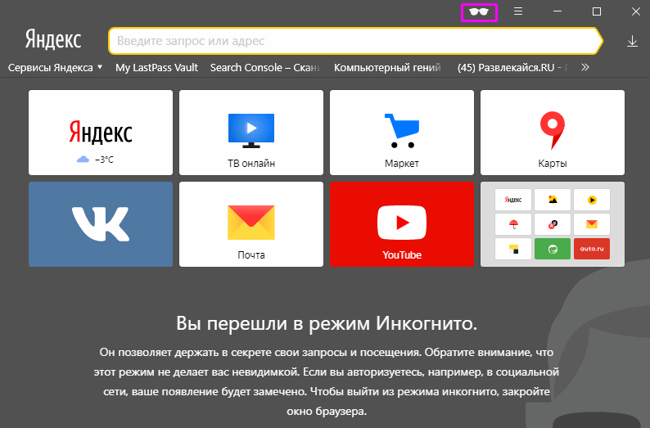Open the Почта envelope tile
650x428 pixels.
(x=251, y=224)
